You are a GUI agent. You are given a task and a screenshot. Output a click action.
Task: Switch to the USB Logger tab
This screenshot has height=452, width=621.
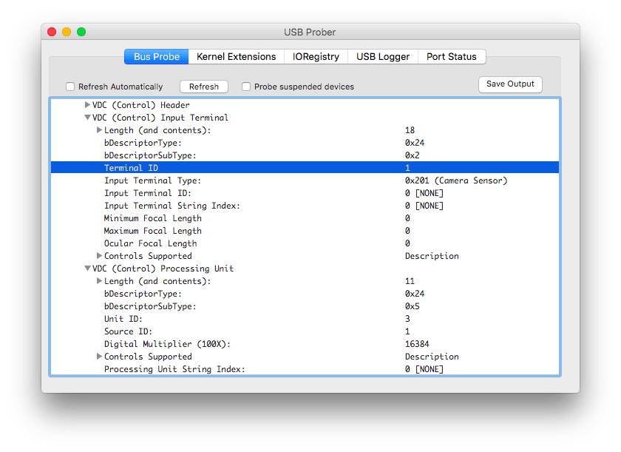[x=383, y=57]
